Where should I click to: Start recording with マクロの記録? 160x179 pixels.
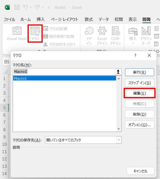(x=55, y=28)
